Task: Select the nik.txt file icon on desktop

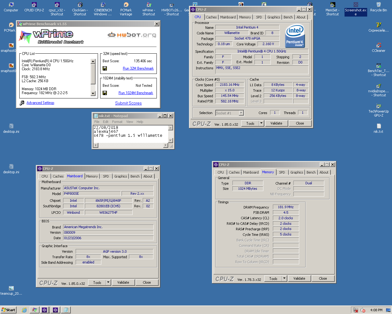Action: 379,129
